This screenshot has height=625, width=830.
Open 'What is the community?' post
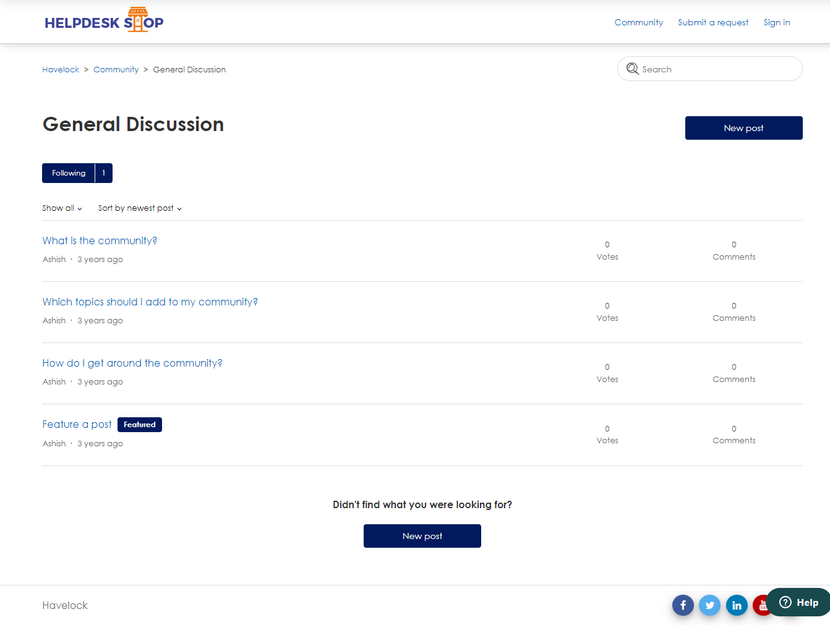point(100,240)
